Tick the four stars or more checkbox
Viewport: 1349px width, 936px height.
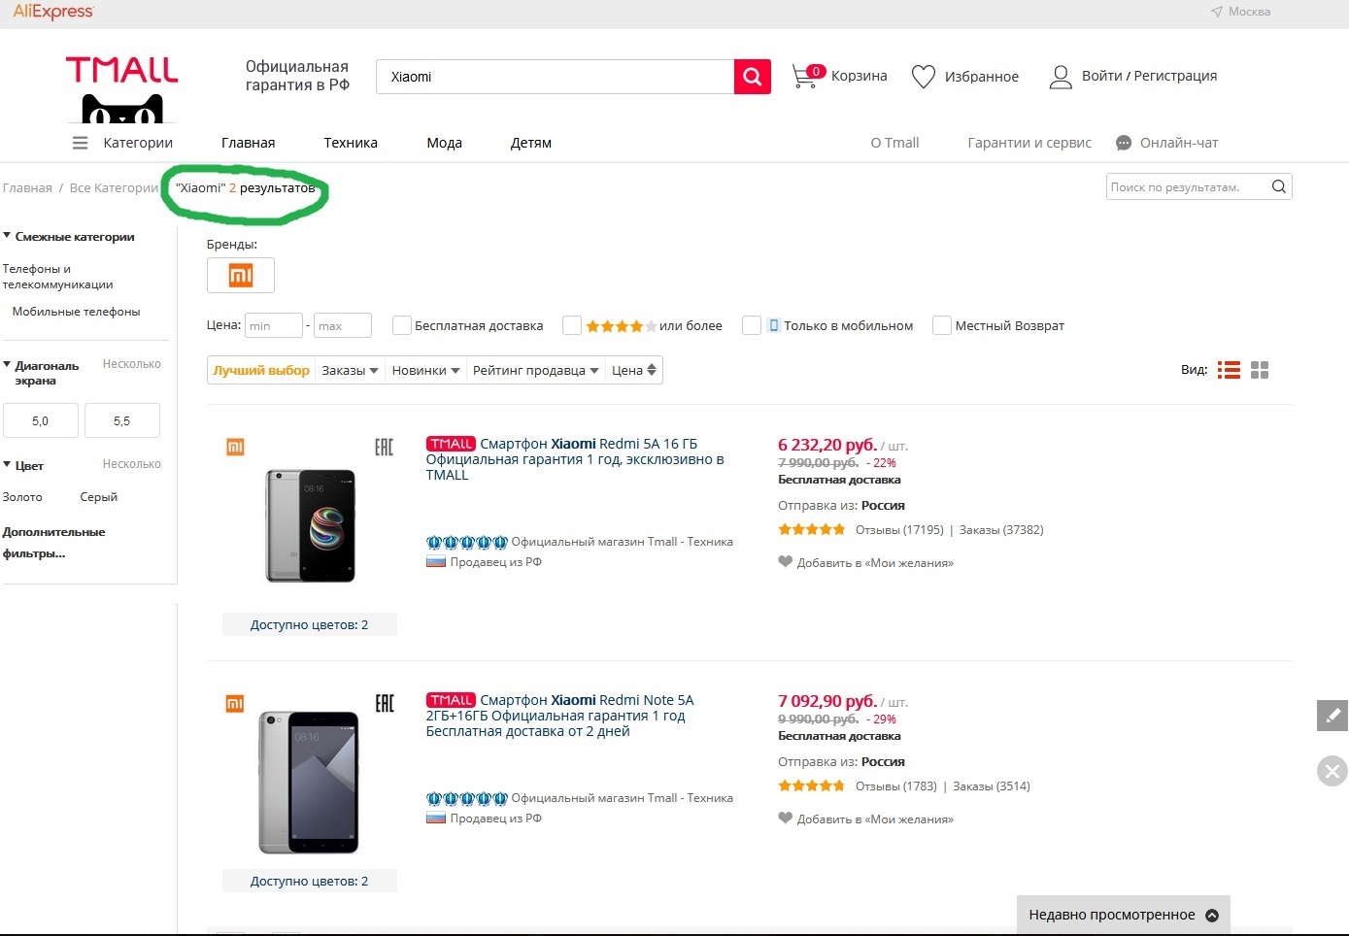pyautogui.click(x=572, y=326)
